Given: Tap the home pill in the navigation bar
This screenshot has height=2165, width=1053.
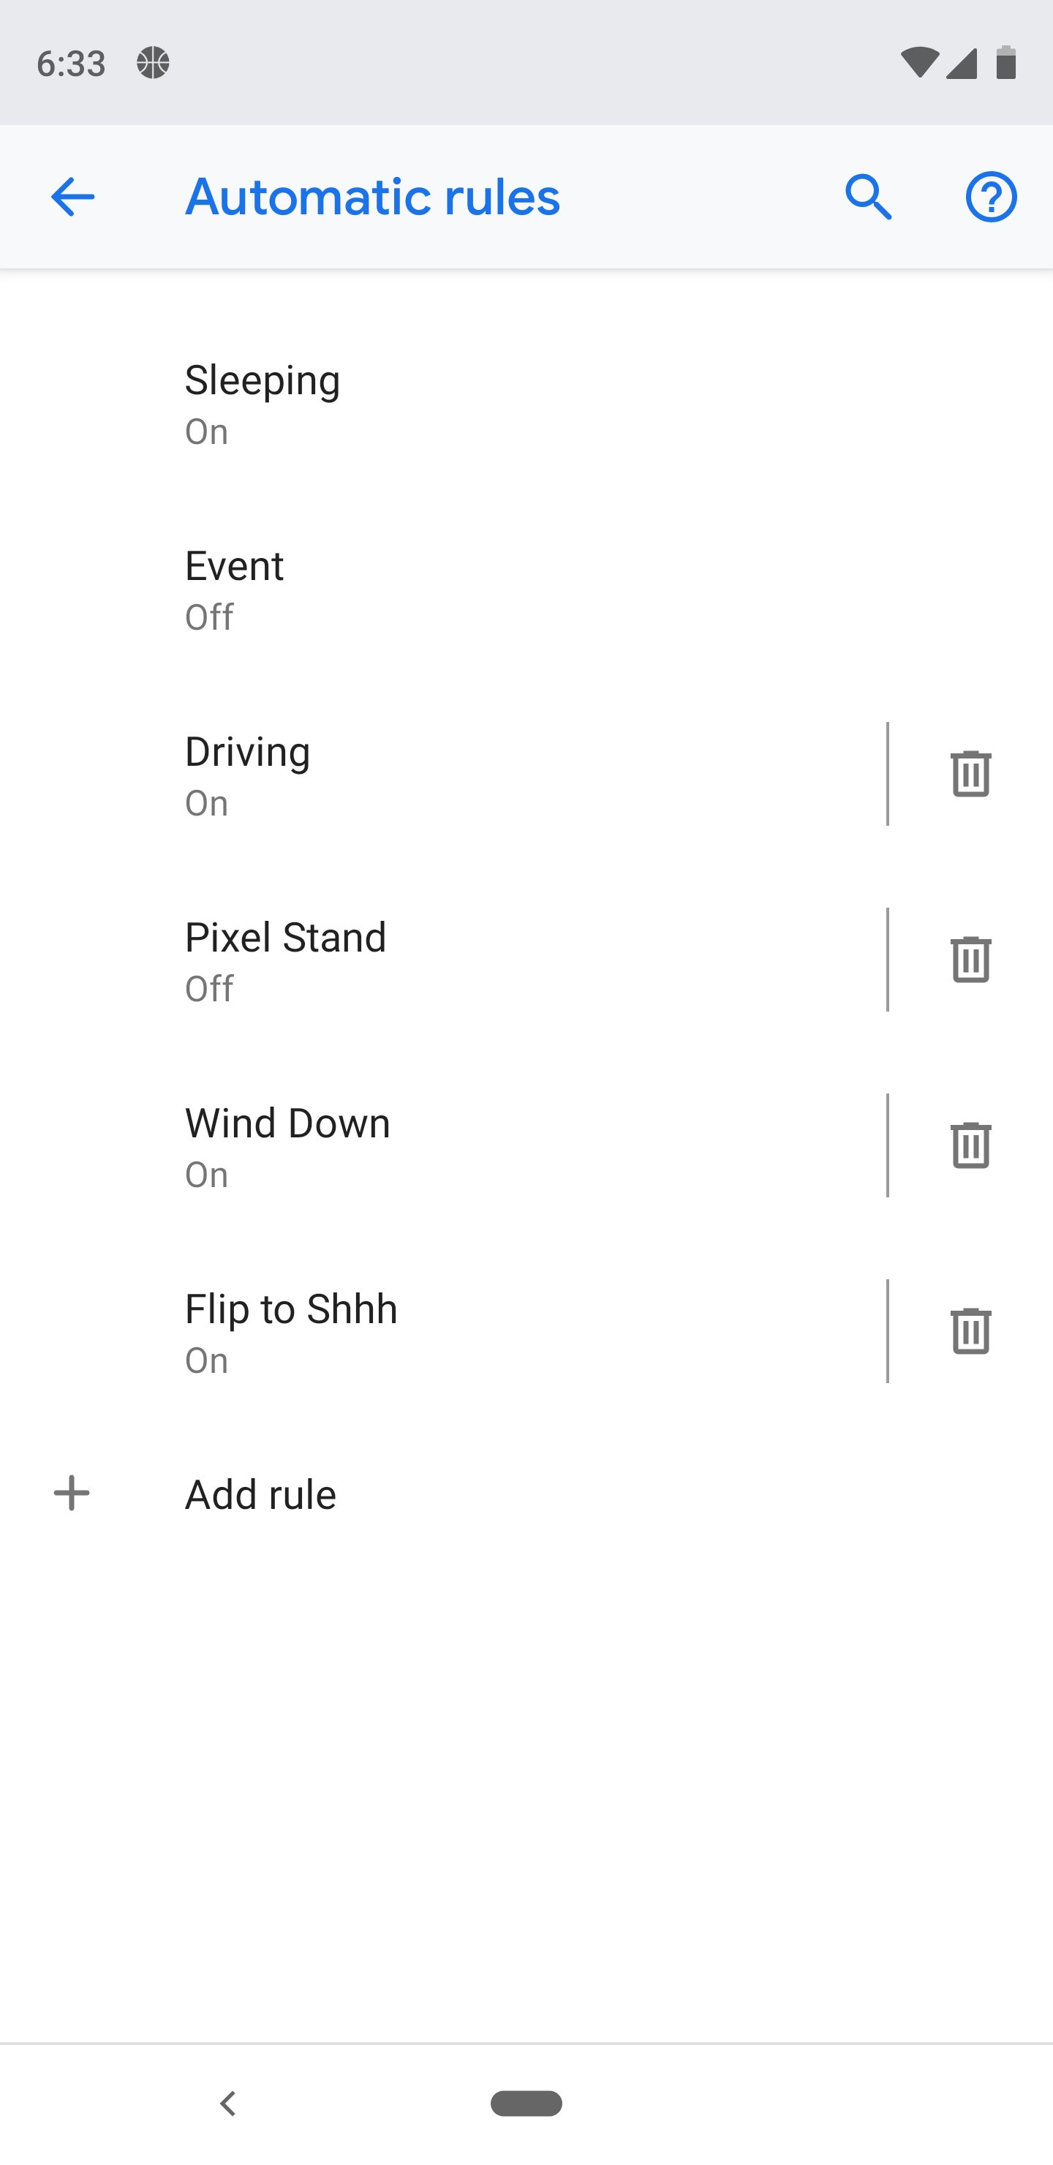Looking at the screenshot, I should point(526,2103).
